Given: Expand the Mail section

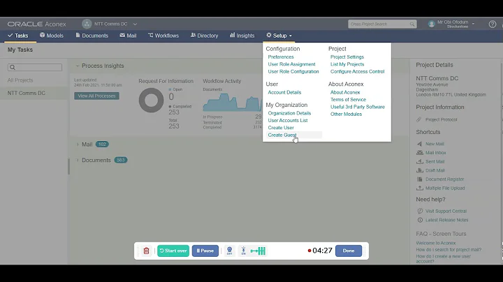Looking at the screenshot, I should [78, 144].
